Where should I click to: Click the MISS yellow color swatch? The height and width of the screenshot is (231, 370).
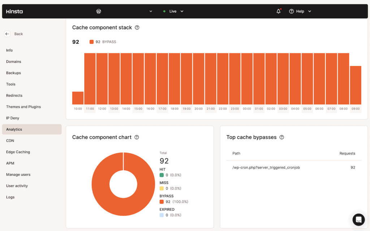click(162, 188)
